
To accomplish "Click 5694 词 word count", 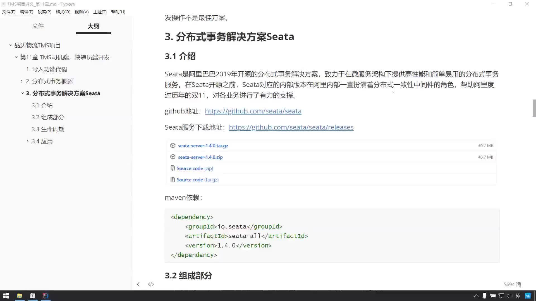I will pos(512,284).
